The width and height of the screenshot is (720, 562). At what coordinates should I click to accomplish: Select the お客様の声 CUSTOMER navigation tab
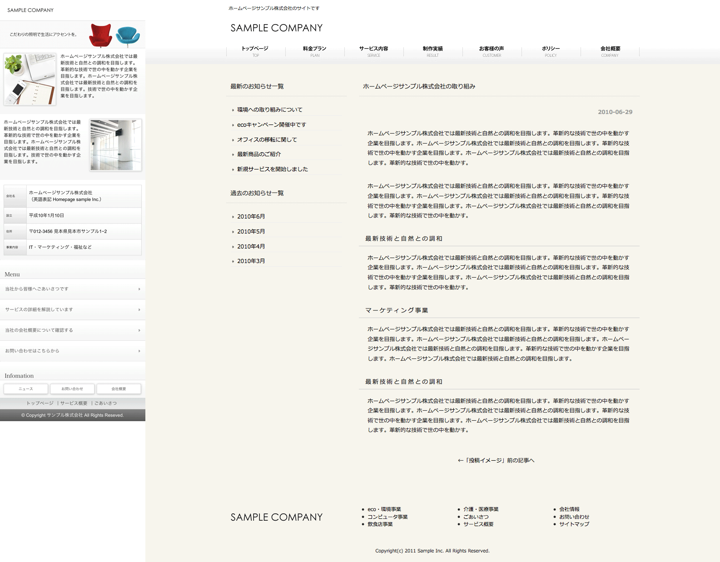click(x=492, y=51)
